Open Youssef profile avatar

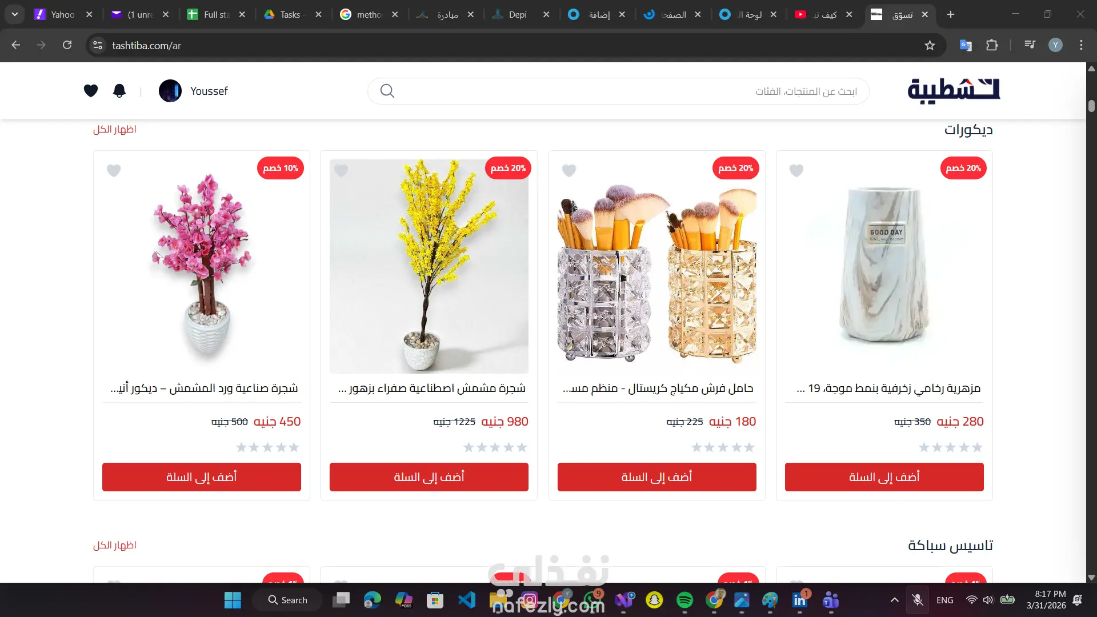pos(170,91)
